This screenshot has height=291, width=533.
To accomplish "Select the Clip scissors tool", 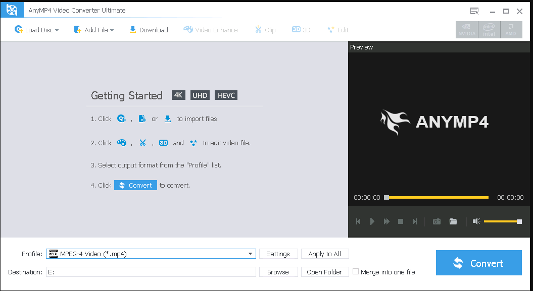I will (x=265, y=30).
